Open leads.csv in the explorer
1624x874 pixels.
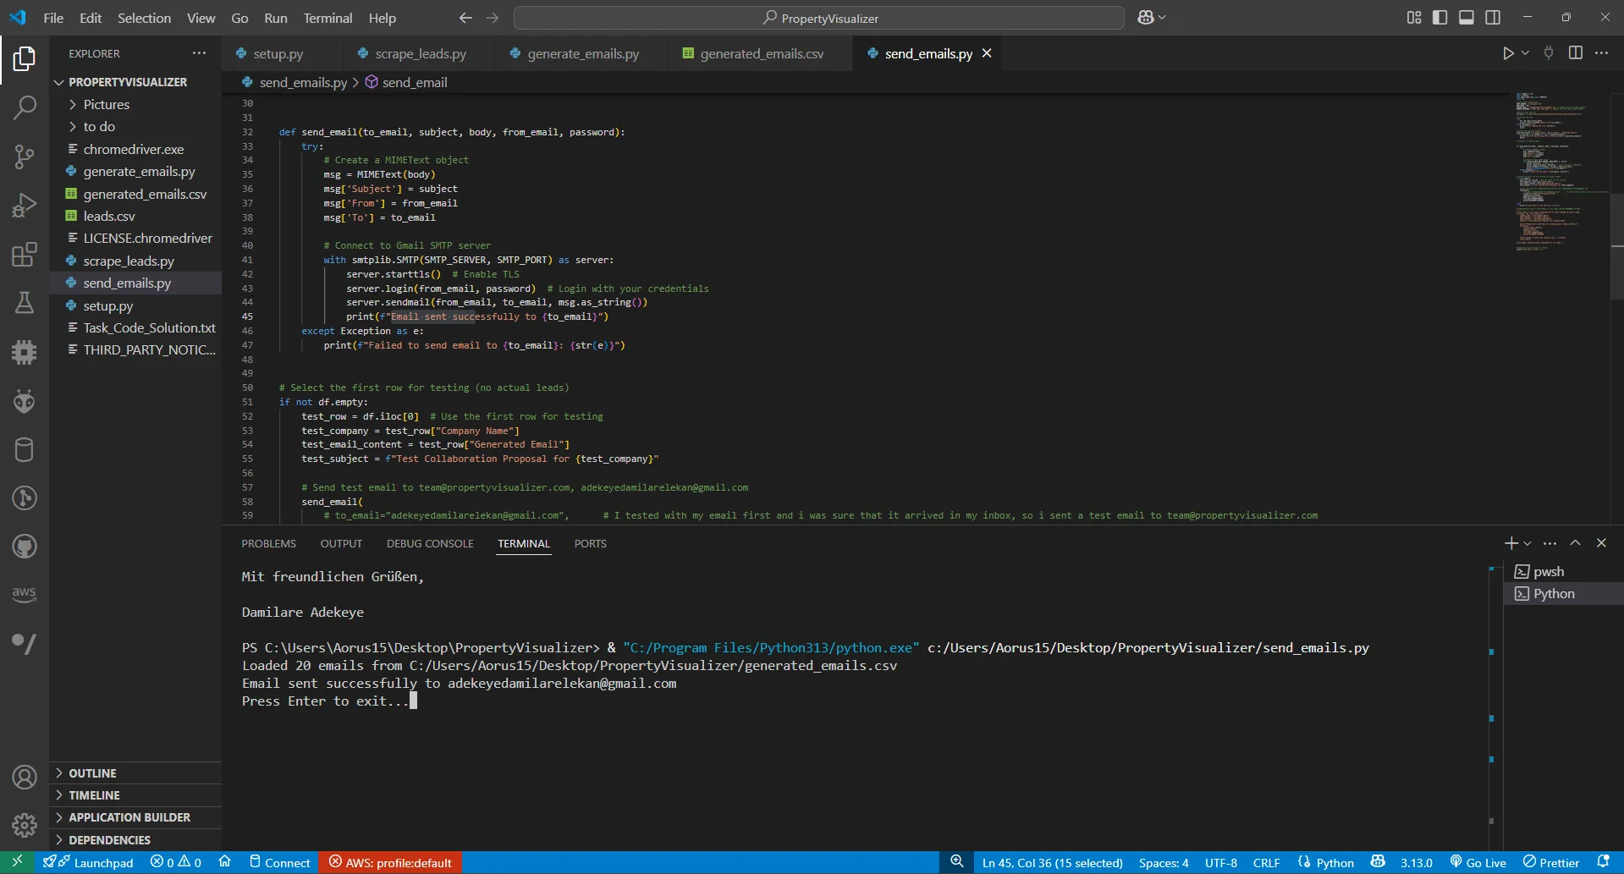click(109, 216)
